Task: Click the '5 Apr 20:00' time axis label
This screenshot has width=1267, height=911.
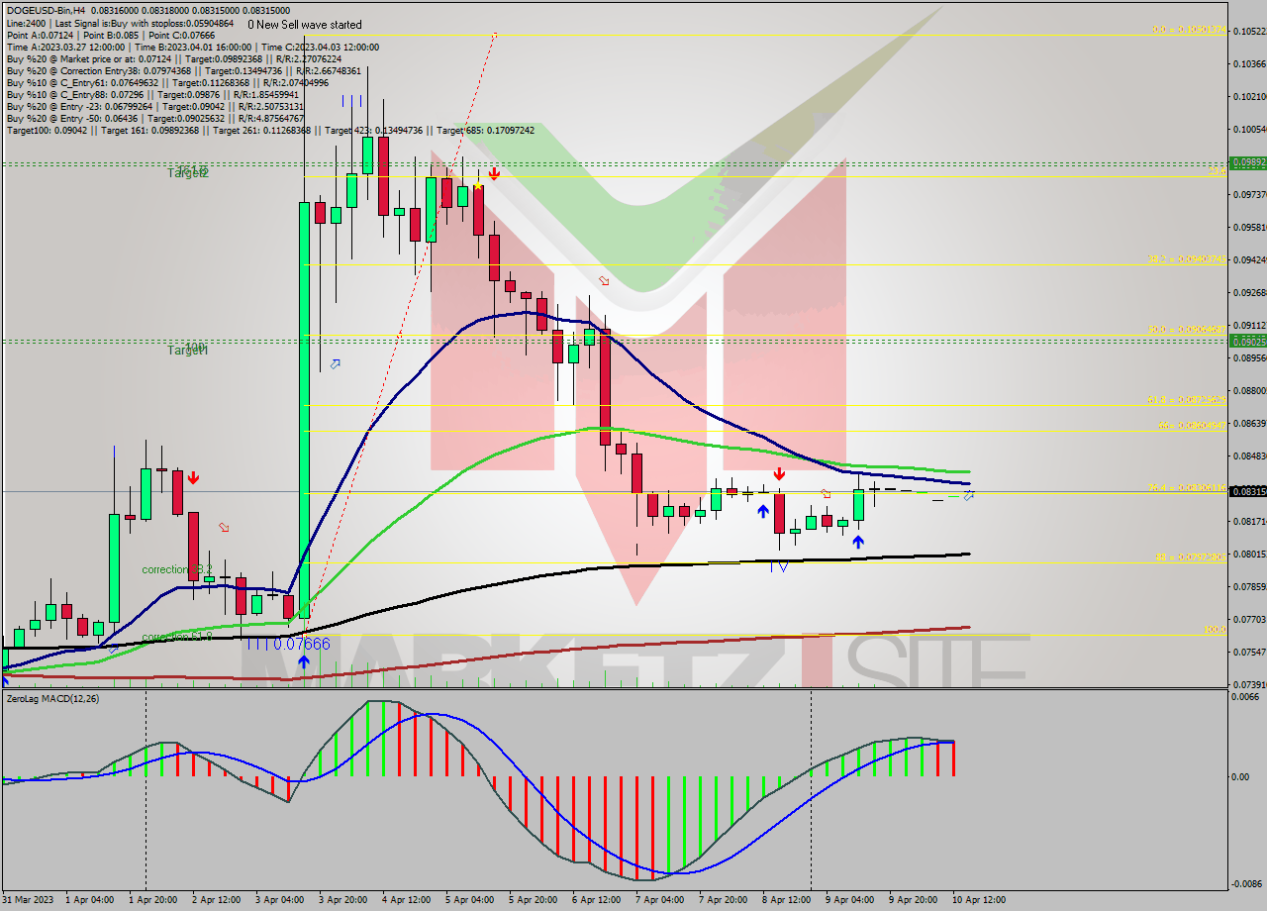Action: coord(532,900)
